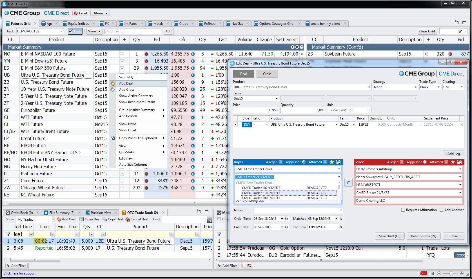The image size is (472, 279).
Task: Click the Excel status icon in status bar
Action: point(424,273)
